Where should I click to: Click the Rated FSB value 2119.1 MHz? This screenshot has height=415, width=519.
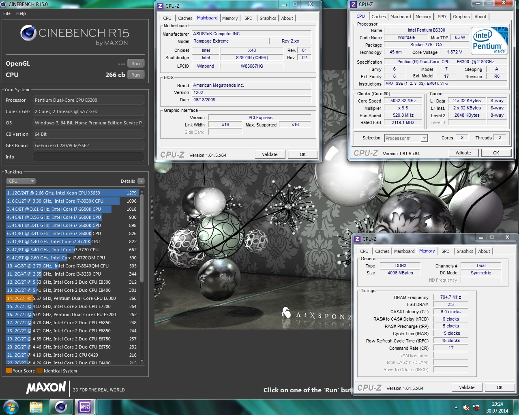(403, 122)
